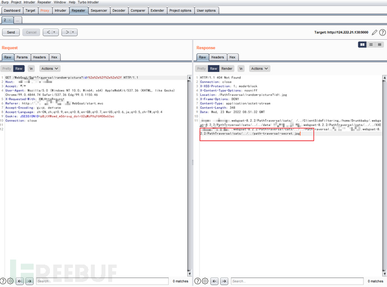
Task: Switch request view to Raw mode
Action: click(19, 68)
